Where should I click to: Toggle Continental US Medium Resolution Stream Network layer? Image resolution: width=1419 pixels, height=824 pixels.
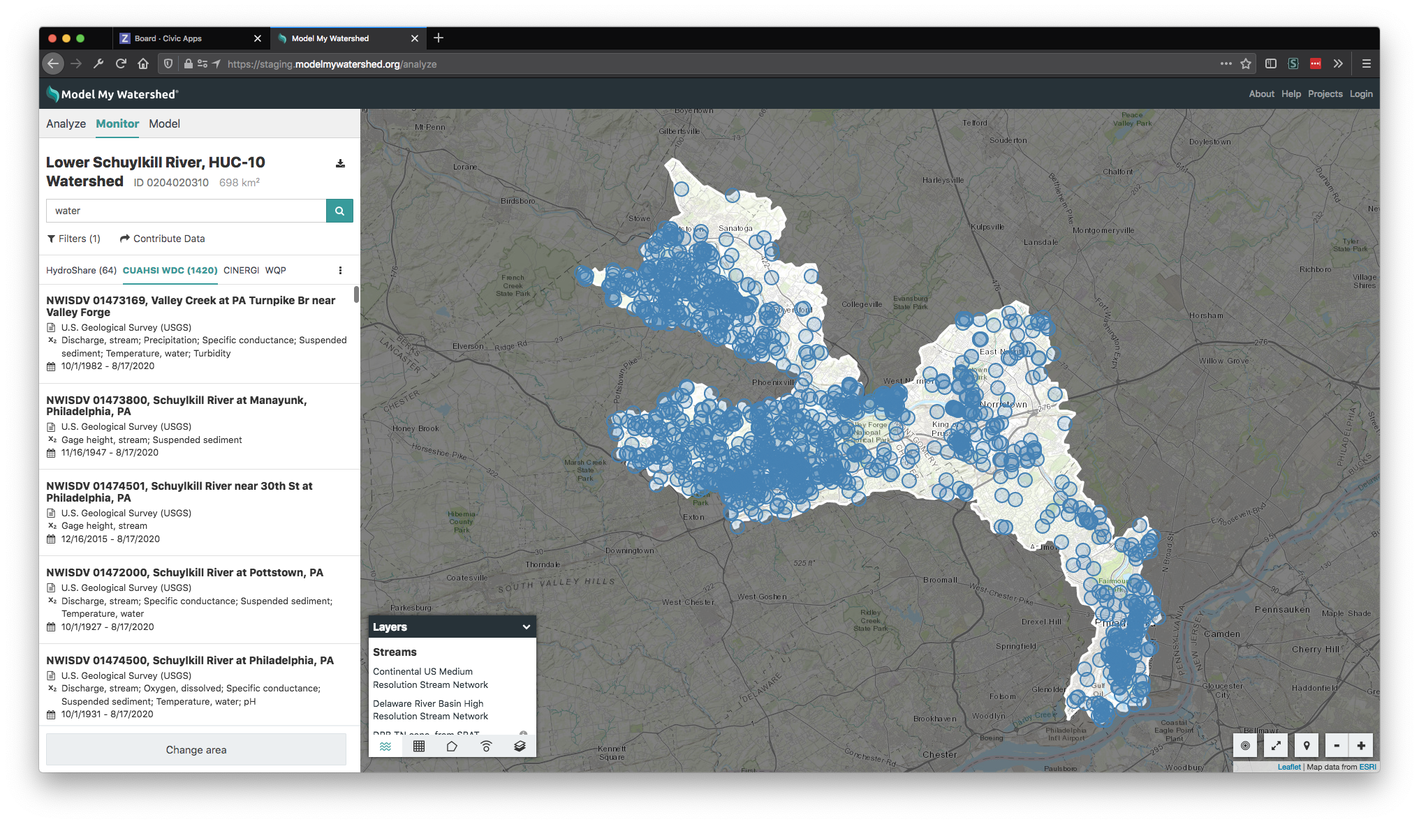coord(430,678)
